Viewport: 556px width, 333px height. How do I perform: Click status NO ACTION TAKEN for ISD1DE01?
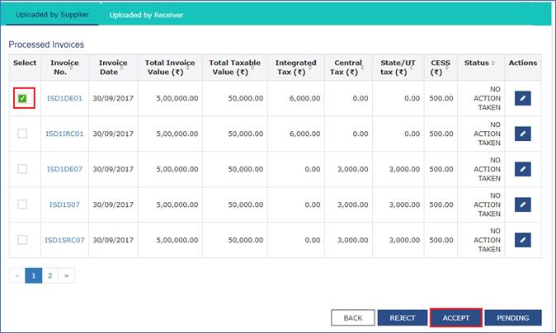(488, 98)
